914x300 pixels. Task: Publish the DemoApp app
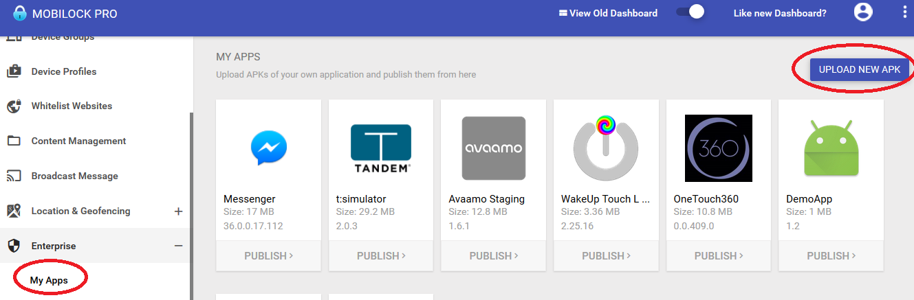pos(831,255)
